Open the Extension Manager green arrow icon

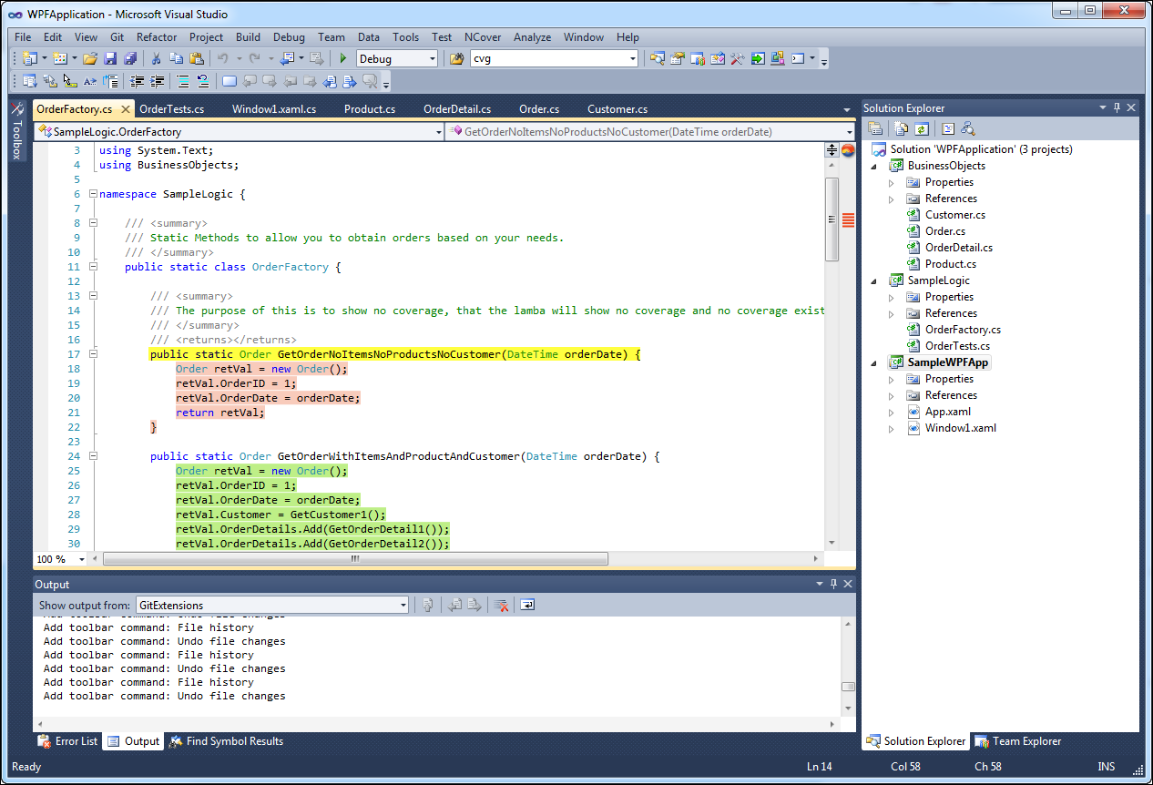pos(758,58)
